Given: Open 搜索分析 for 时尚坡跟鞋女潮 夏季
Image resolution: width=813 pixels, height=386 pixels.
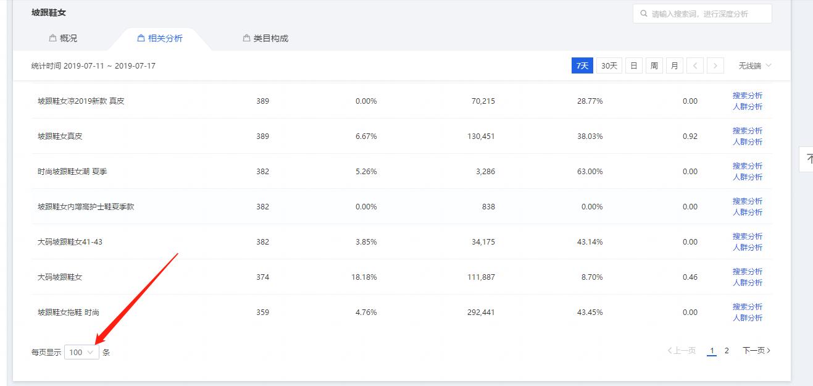Looking at the screenshot, I should tap(747, 166).
